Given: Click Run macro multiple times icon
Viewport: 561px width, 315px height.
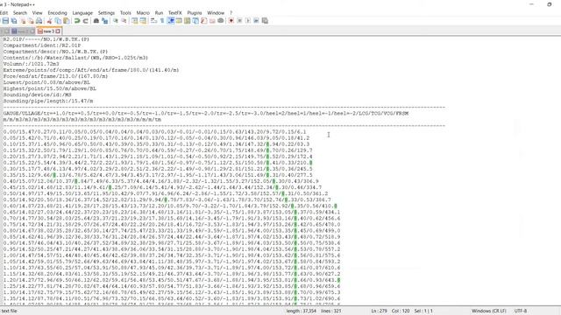Looking at the screenshot, I should pos(256,21).
